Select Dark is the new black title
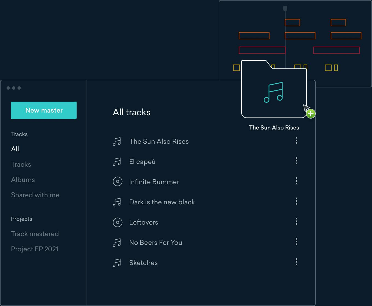This screenshot has height=306, width=372. click(162, 202)
